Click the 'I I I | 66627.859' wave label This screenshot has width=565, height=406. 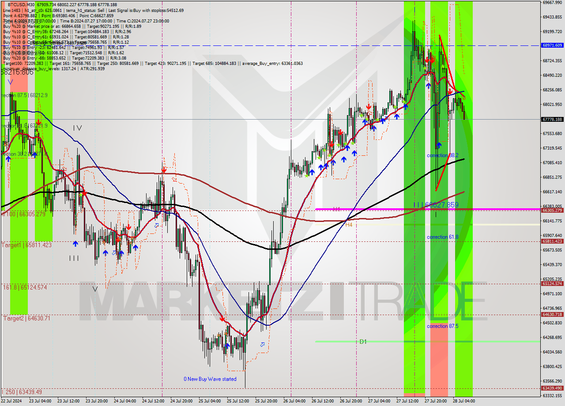(436, 205)
